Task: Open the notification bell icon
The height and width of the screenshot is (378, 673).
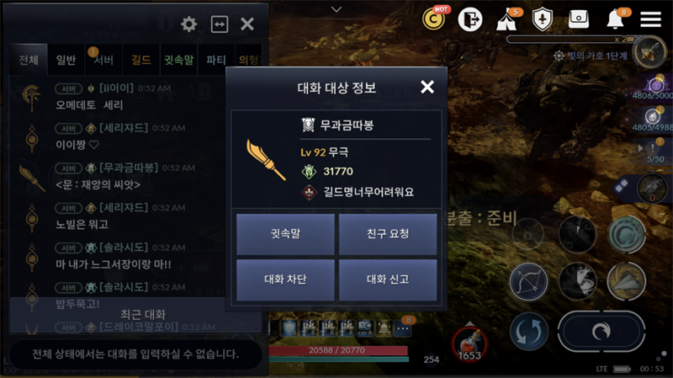Action: tap(616, 19)
